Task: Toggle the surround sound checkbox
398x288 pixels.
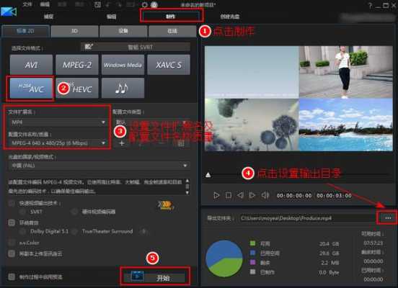Action: pos(12,223)
